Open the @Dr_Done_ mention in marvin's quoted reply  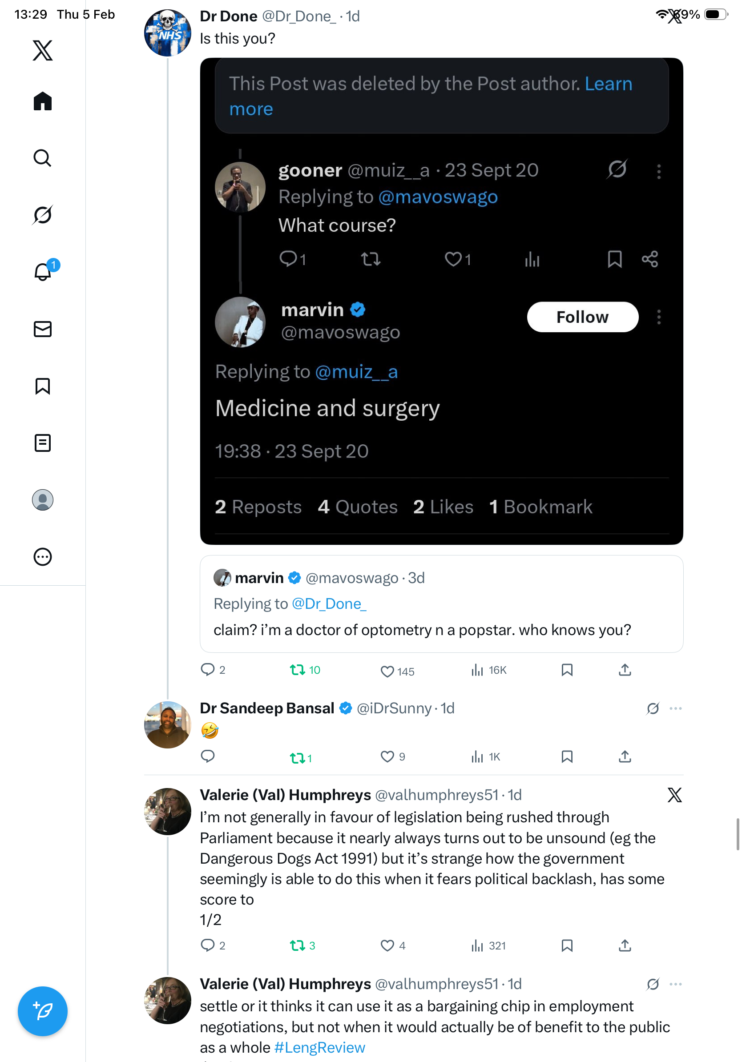coord(329,603)
